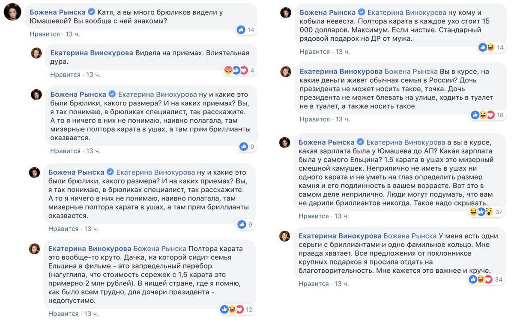Viewport: 514px width, 324px height.
Task: Open reaction icons on "Видела на приемах" comment
Action: pos(236,71)
